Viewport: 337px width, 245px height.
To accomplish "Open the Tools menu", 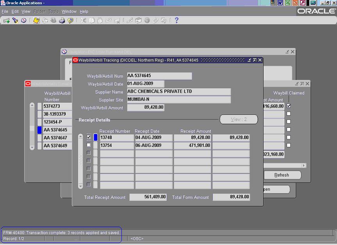I will coord(53,12).
